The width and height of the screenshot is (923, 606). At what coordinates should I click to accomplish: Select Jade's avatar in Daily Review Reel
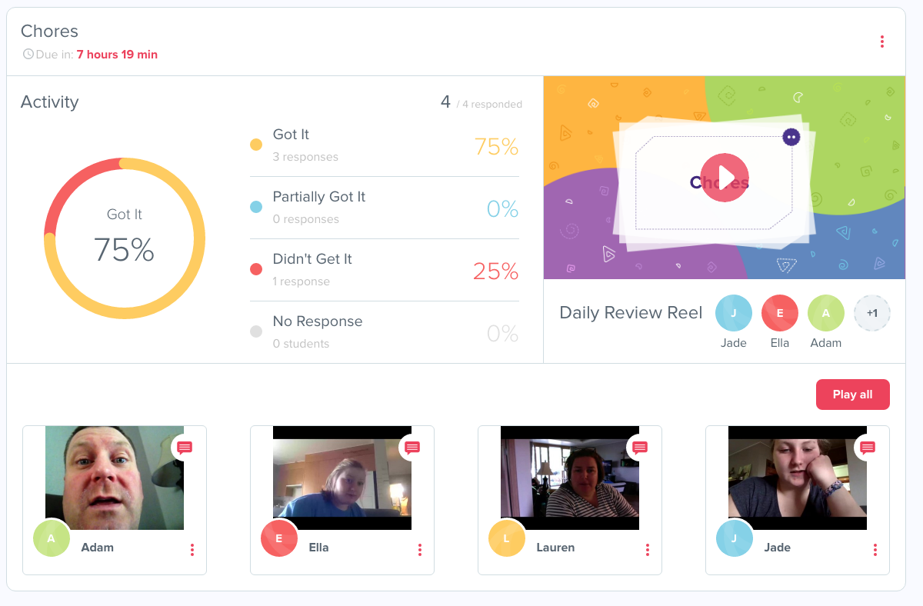[x=734, y=314]
